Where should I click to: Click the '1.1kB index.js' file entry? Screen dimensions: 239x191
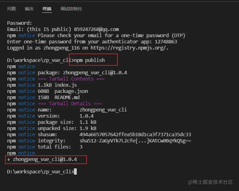pyautogui.click(x=57, y=85)
